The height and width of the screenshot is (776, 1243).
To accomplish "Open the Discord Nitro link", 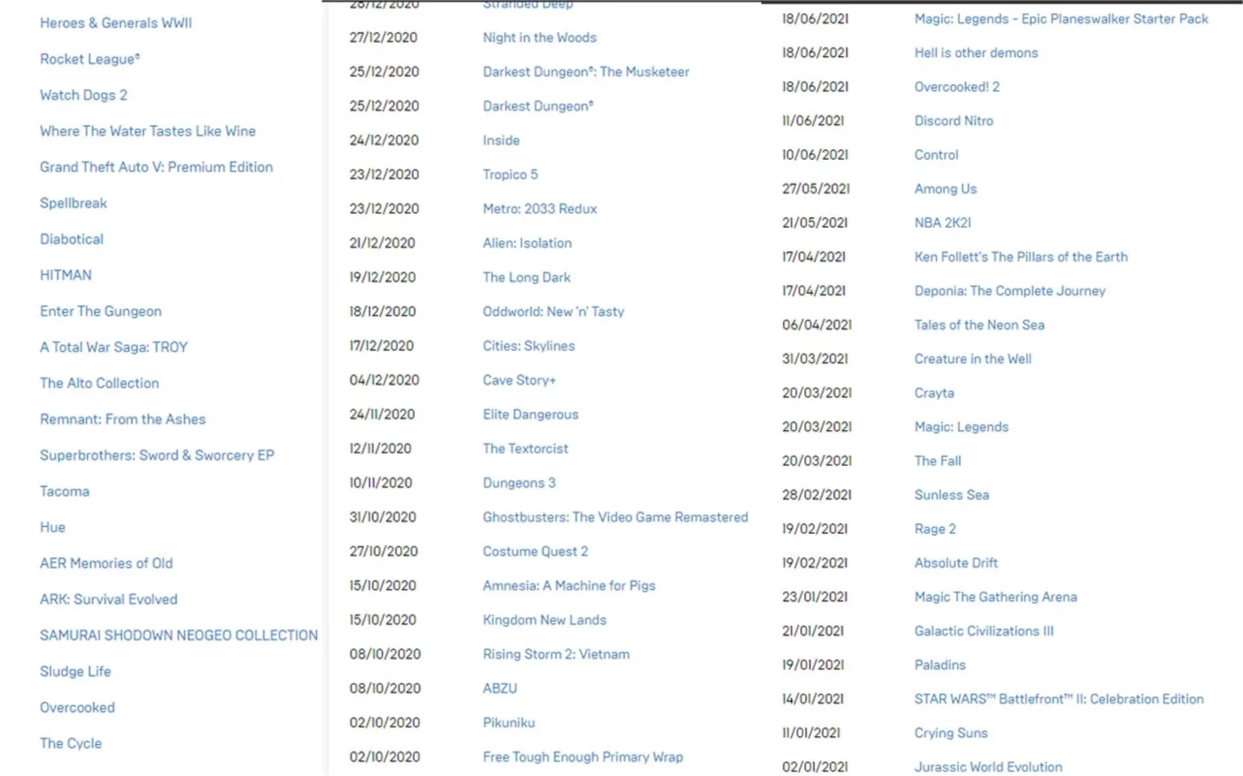I will pos(954,121).
